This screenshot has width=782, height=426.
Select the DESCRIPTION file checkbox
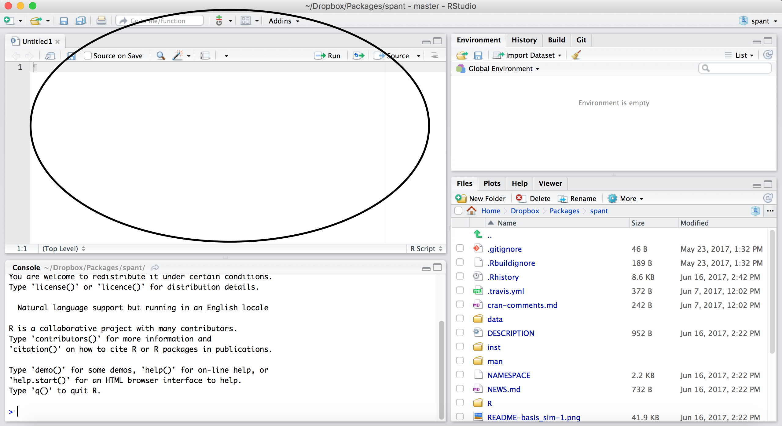pyautogui.click(x=460, y=333)
